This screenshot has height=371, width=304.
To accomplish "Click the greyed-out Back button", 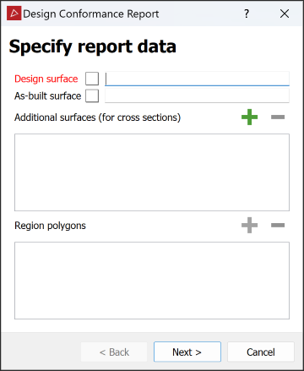I will (114, 352).
